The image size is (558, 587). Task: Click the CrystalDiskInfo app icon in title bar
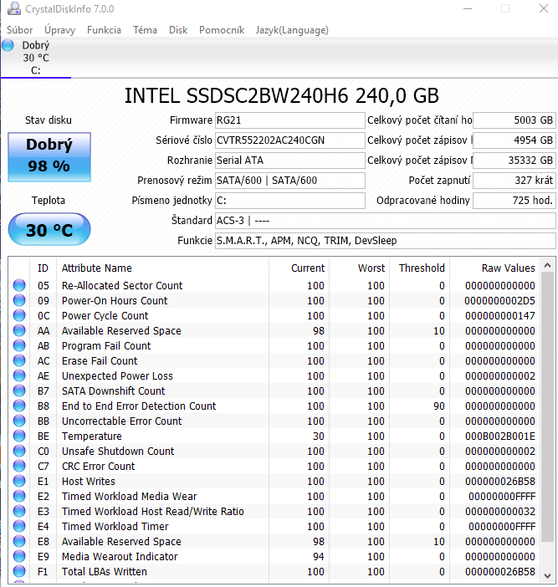[13, 8]
